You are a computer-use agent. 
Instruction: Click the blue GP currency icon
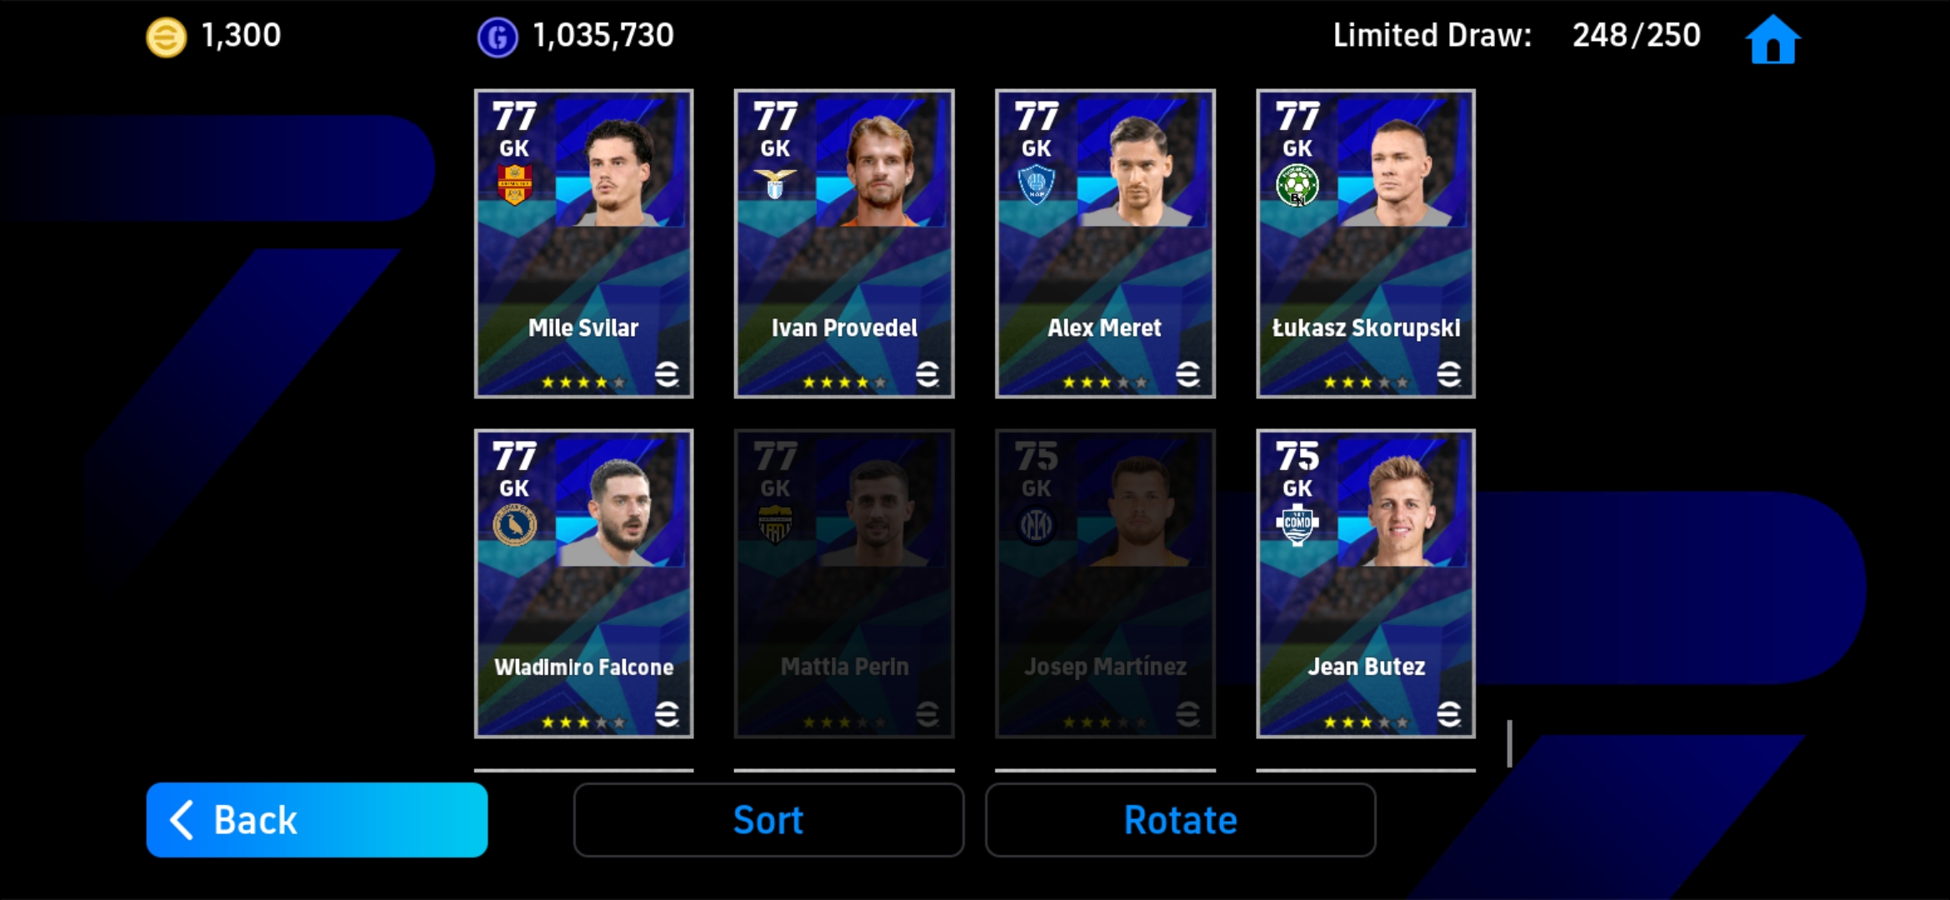497,37
